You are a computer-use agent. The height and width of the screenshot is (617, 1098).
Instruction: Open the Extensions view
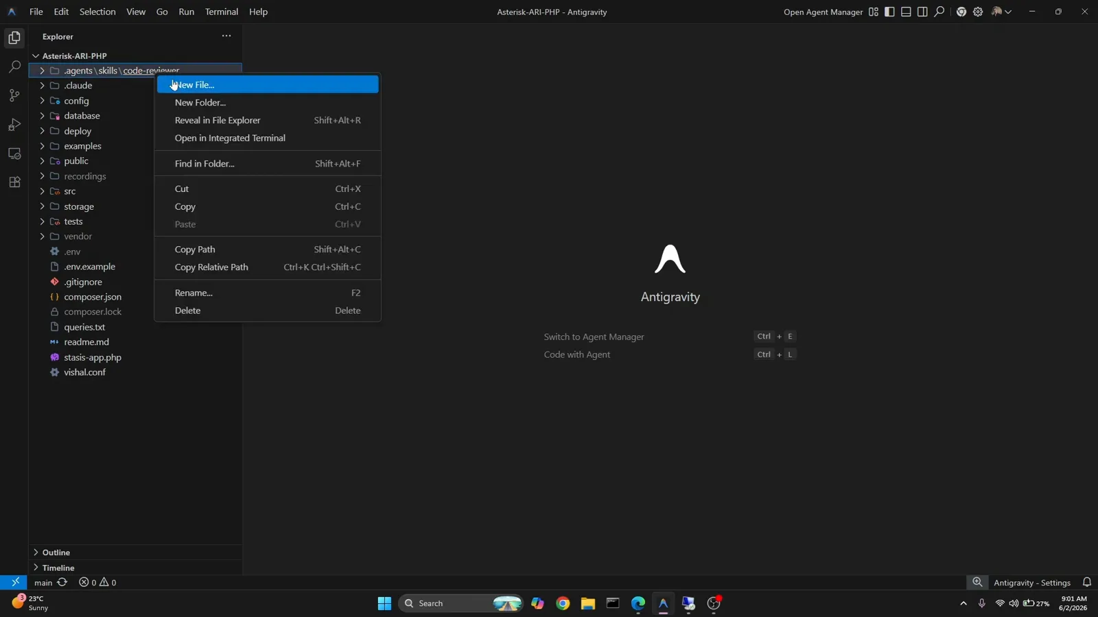[x=14, y=182]
